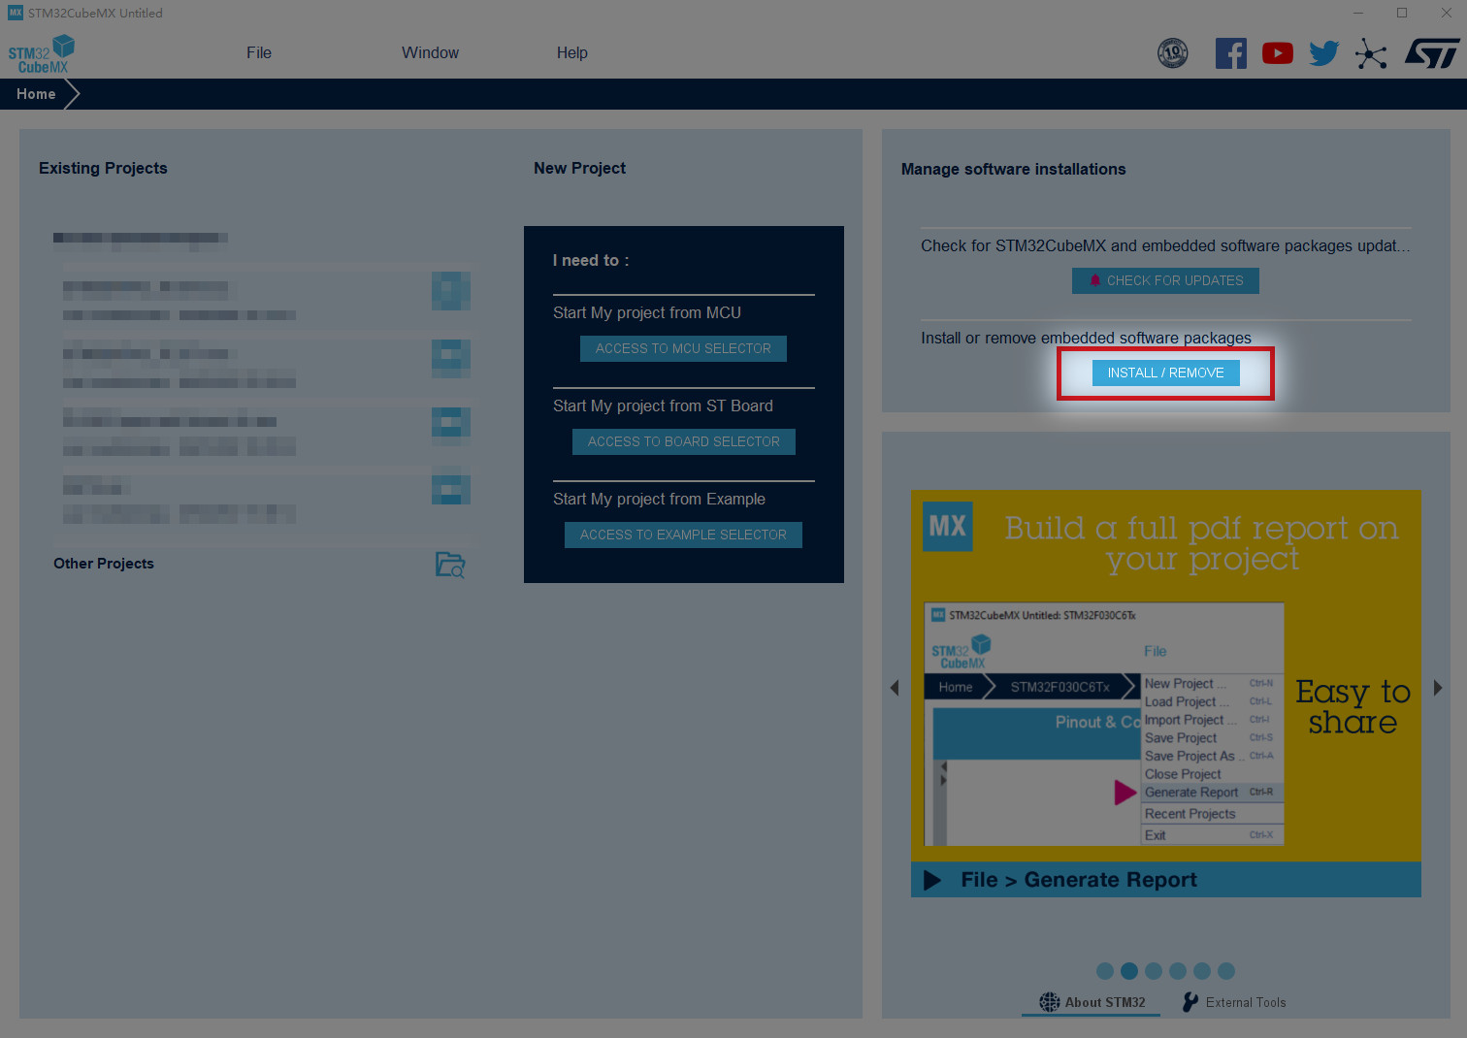The image size is (1467, 1038).
Task: Browse Other Projects folder icon
Action: click(x=450, y=565)
